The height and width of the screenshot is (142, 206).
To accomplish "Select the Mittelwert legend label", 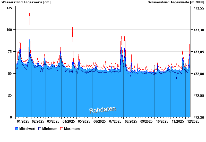I will tap(27, 129).
